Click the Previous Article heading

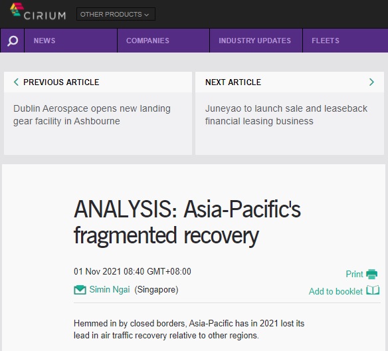click(x=61, y=82)
